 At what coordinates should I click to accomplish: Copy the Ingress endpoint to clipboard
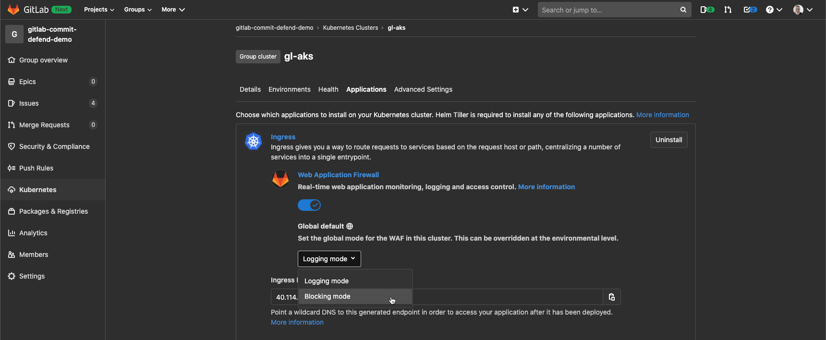point(611,297)
